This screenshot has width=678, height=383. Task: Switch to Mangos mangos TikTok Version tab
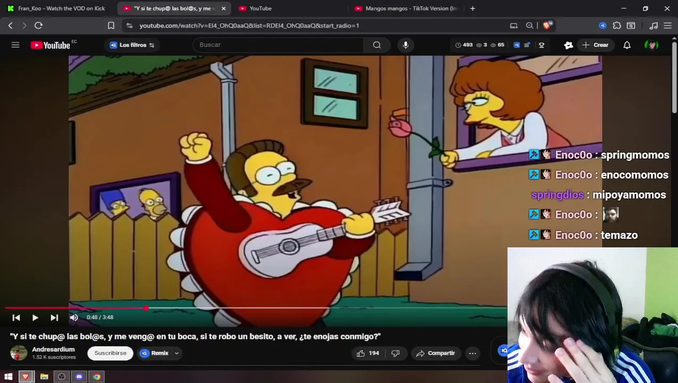point(406,9)
